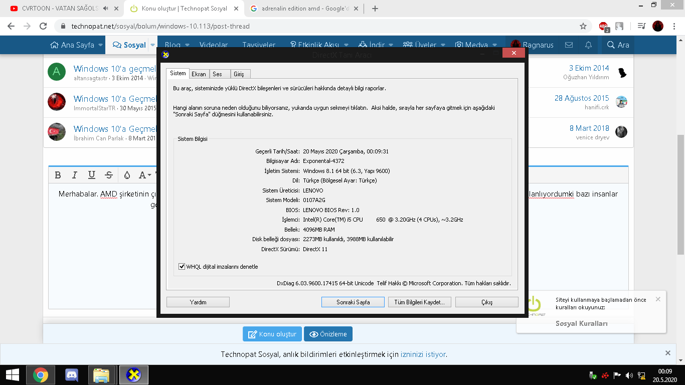Click the hanifi.crk username
This screenshot has width=685, height=385.
(x=597, y=107)
